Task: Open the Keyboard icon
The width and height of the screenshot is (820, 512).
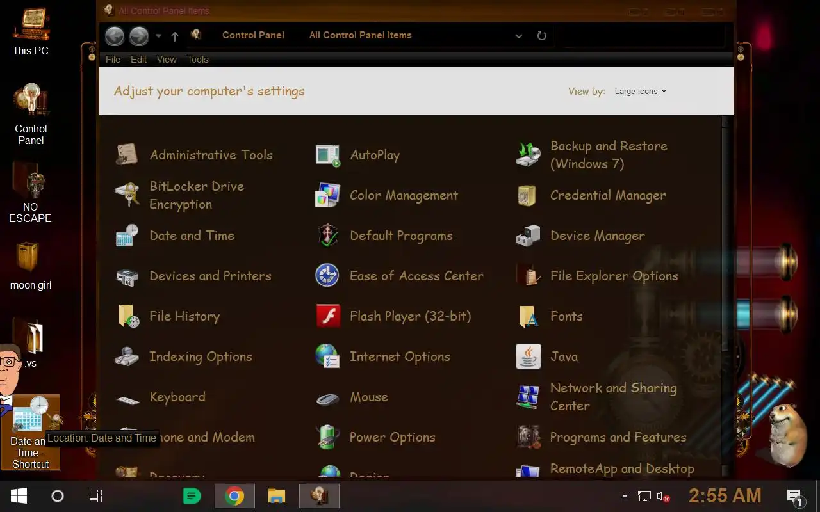Action: coord(127,399)
